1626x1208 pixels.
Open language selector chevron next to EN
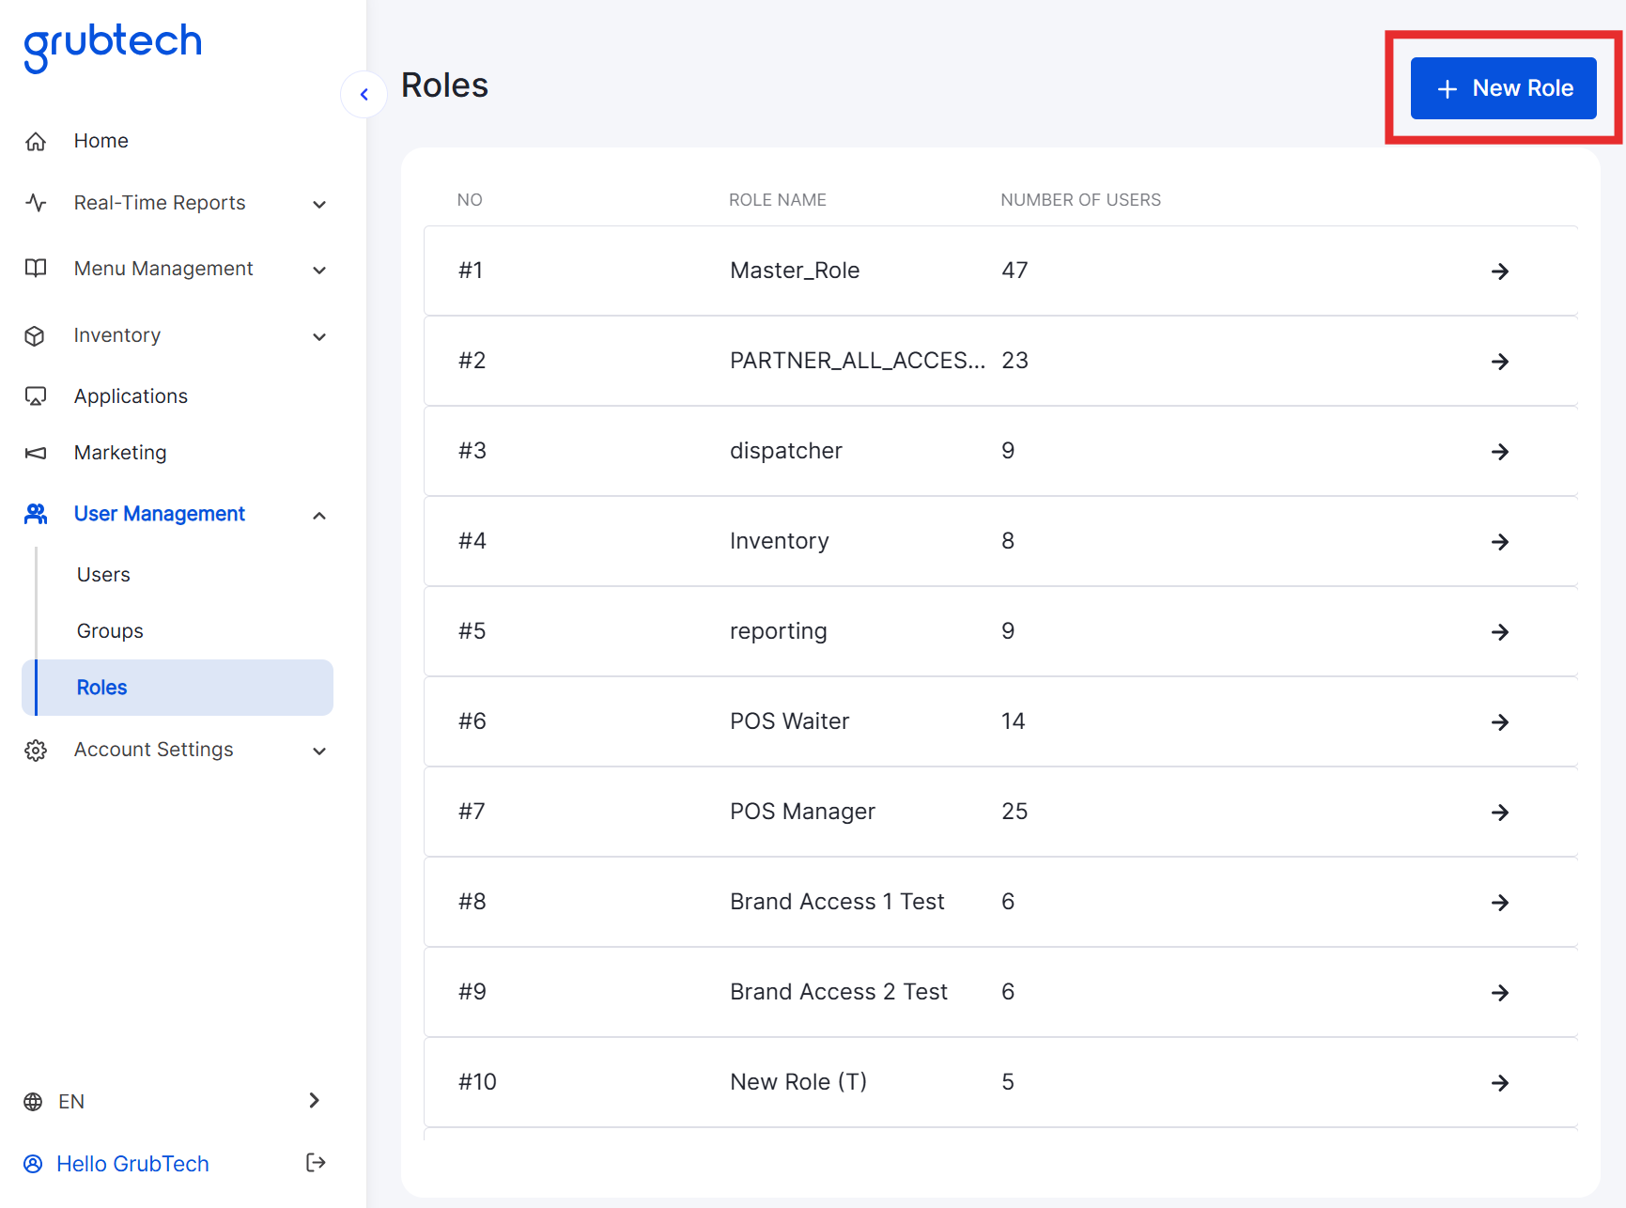(x=315, y=1100)
